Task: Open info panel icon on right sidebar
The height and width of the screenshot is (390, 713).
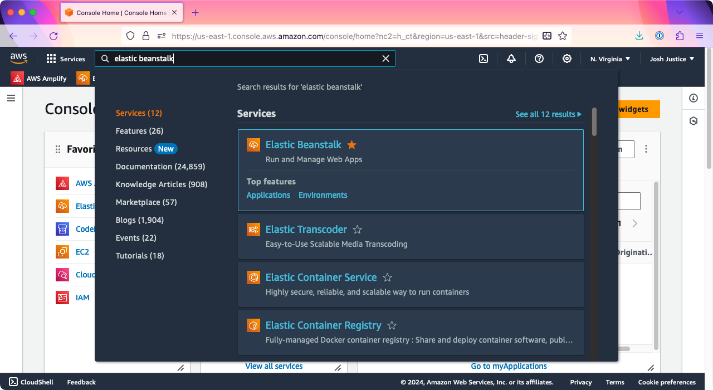Action: point(694,98)
